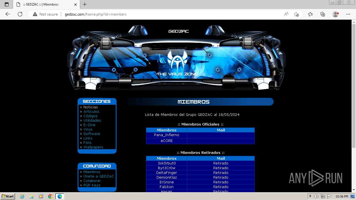Click the taskbar clock 10:36 PM
The height and width of the screenshot is (200, 356).
[342, 196]
